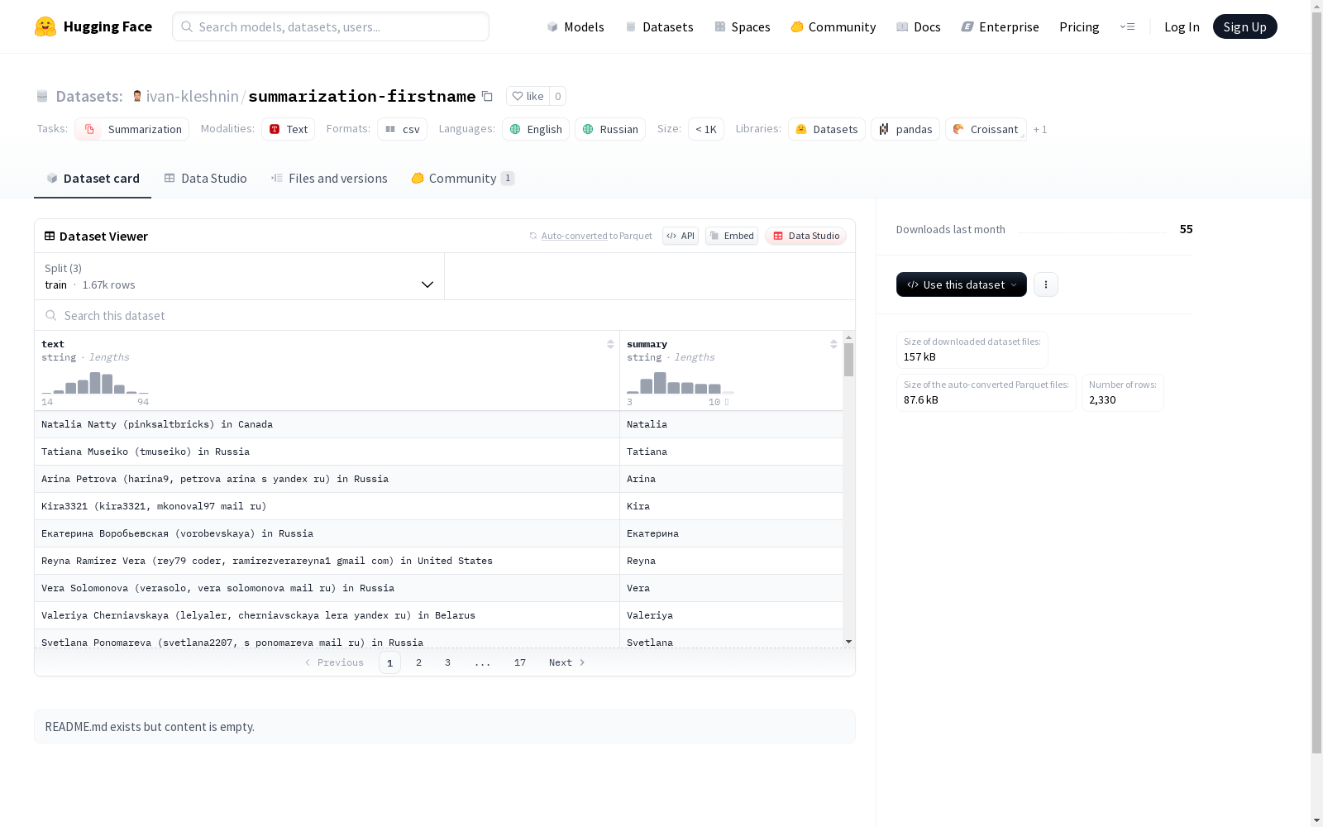Click the Datasets breadcrumb icon
This screenshot has width=1323, height=827.
(42, 96)
